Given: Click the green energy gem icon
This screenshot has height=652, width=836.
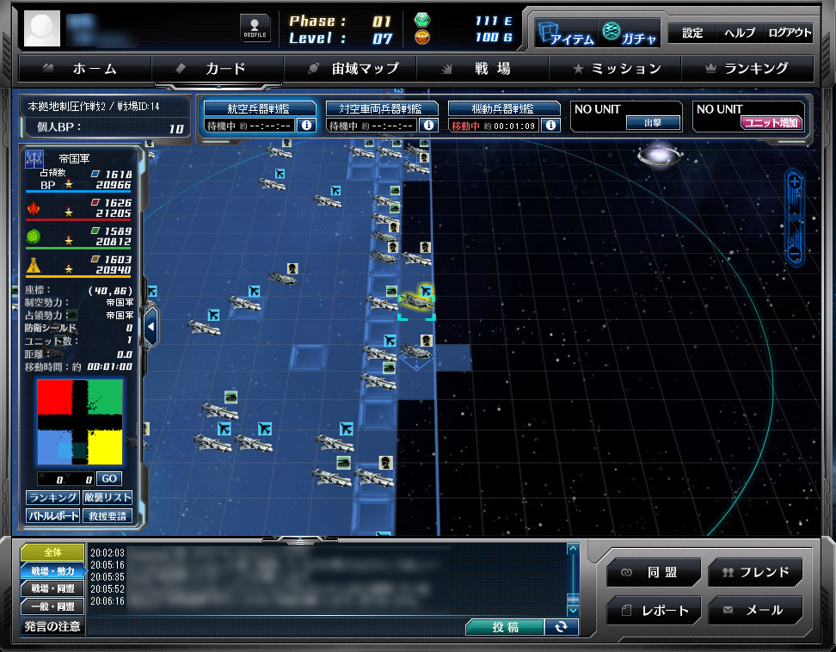Looking at the screenshot, I should click(x=422, y=21).
